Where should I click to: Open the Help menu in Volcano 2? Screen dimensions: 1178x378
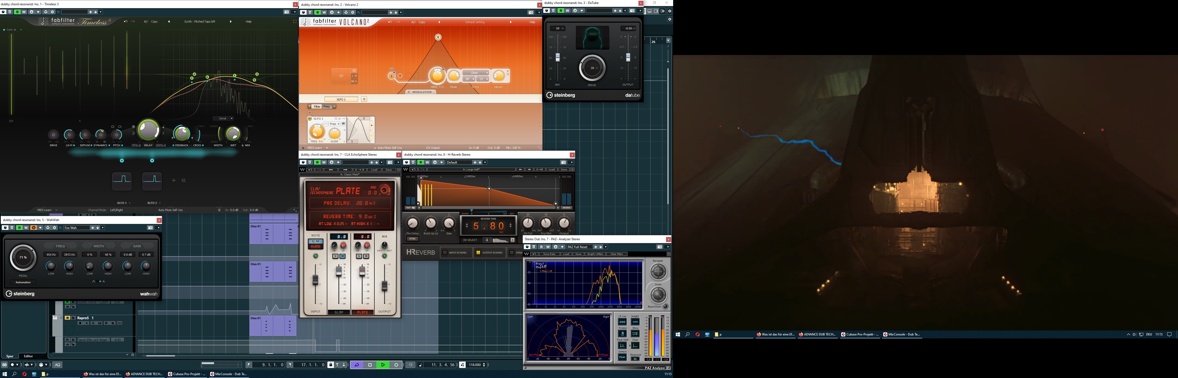coord(532,22)
